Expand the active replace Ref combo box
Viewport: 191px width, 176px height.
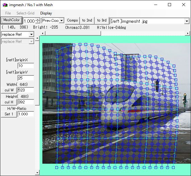pyautogui.click(x=31, y=34)
